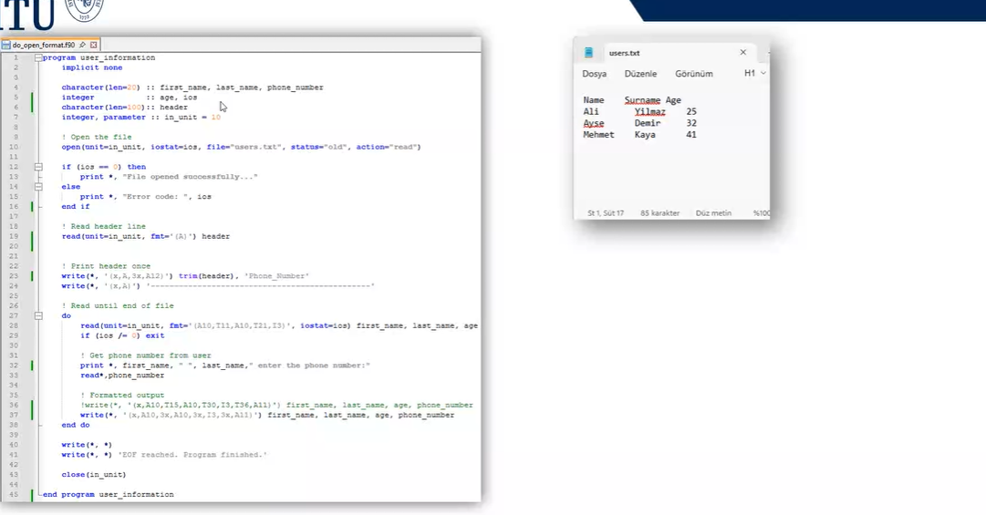Click 'St 1, Süt 17' in Notepad status bar
Image resolution: width=986 pixels, height=515 pixels.
tap(606, 213)
